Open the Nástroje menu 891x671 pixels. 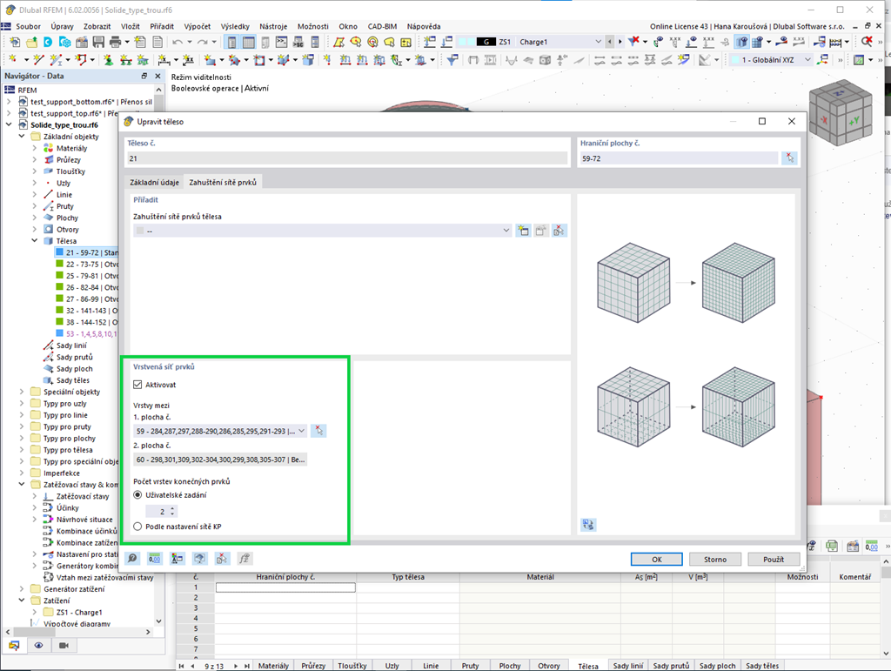[273, 26]
